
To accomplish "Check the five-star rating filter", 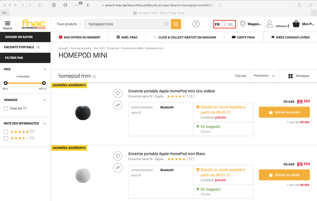I will click(6, 131).
